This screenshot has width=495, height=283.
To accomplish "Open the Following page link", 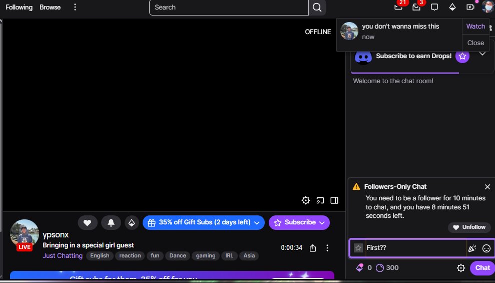I will 19,8.
